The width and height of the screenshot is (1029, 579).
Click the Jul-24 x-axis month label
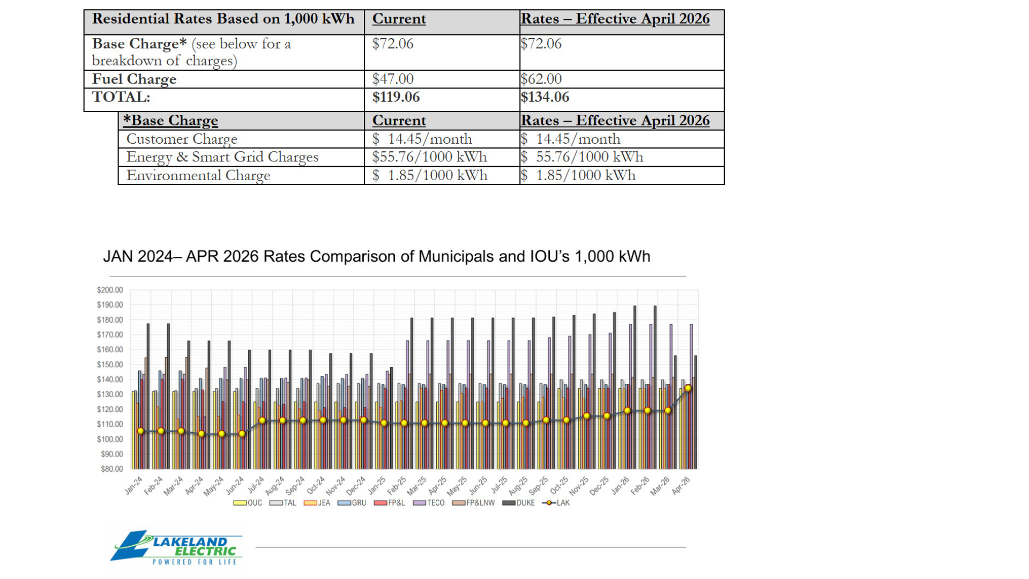(256, 485)
